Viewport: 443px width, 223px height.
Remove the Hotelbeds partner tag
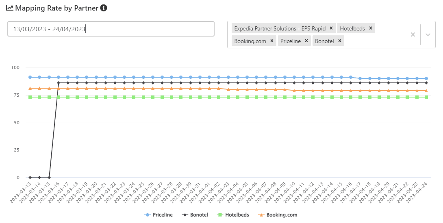pos(371,28)
